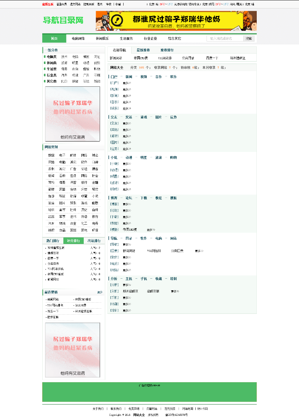
Task: Expand 更多>> in the [音乐] row
Action: (127, 102)
